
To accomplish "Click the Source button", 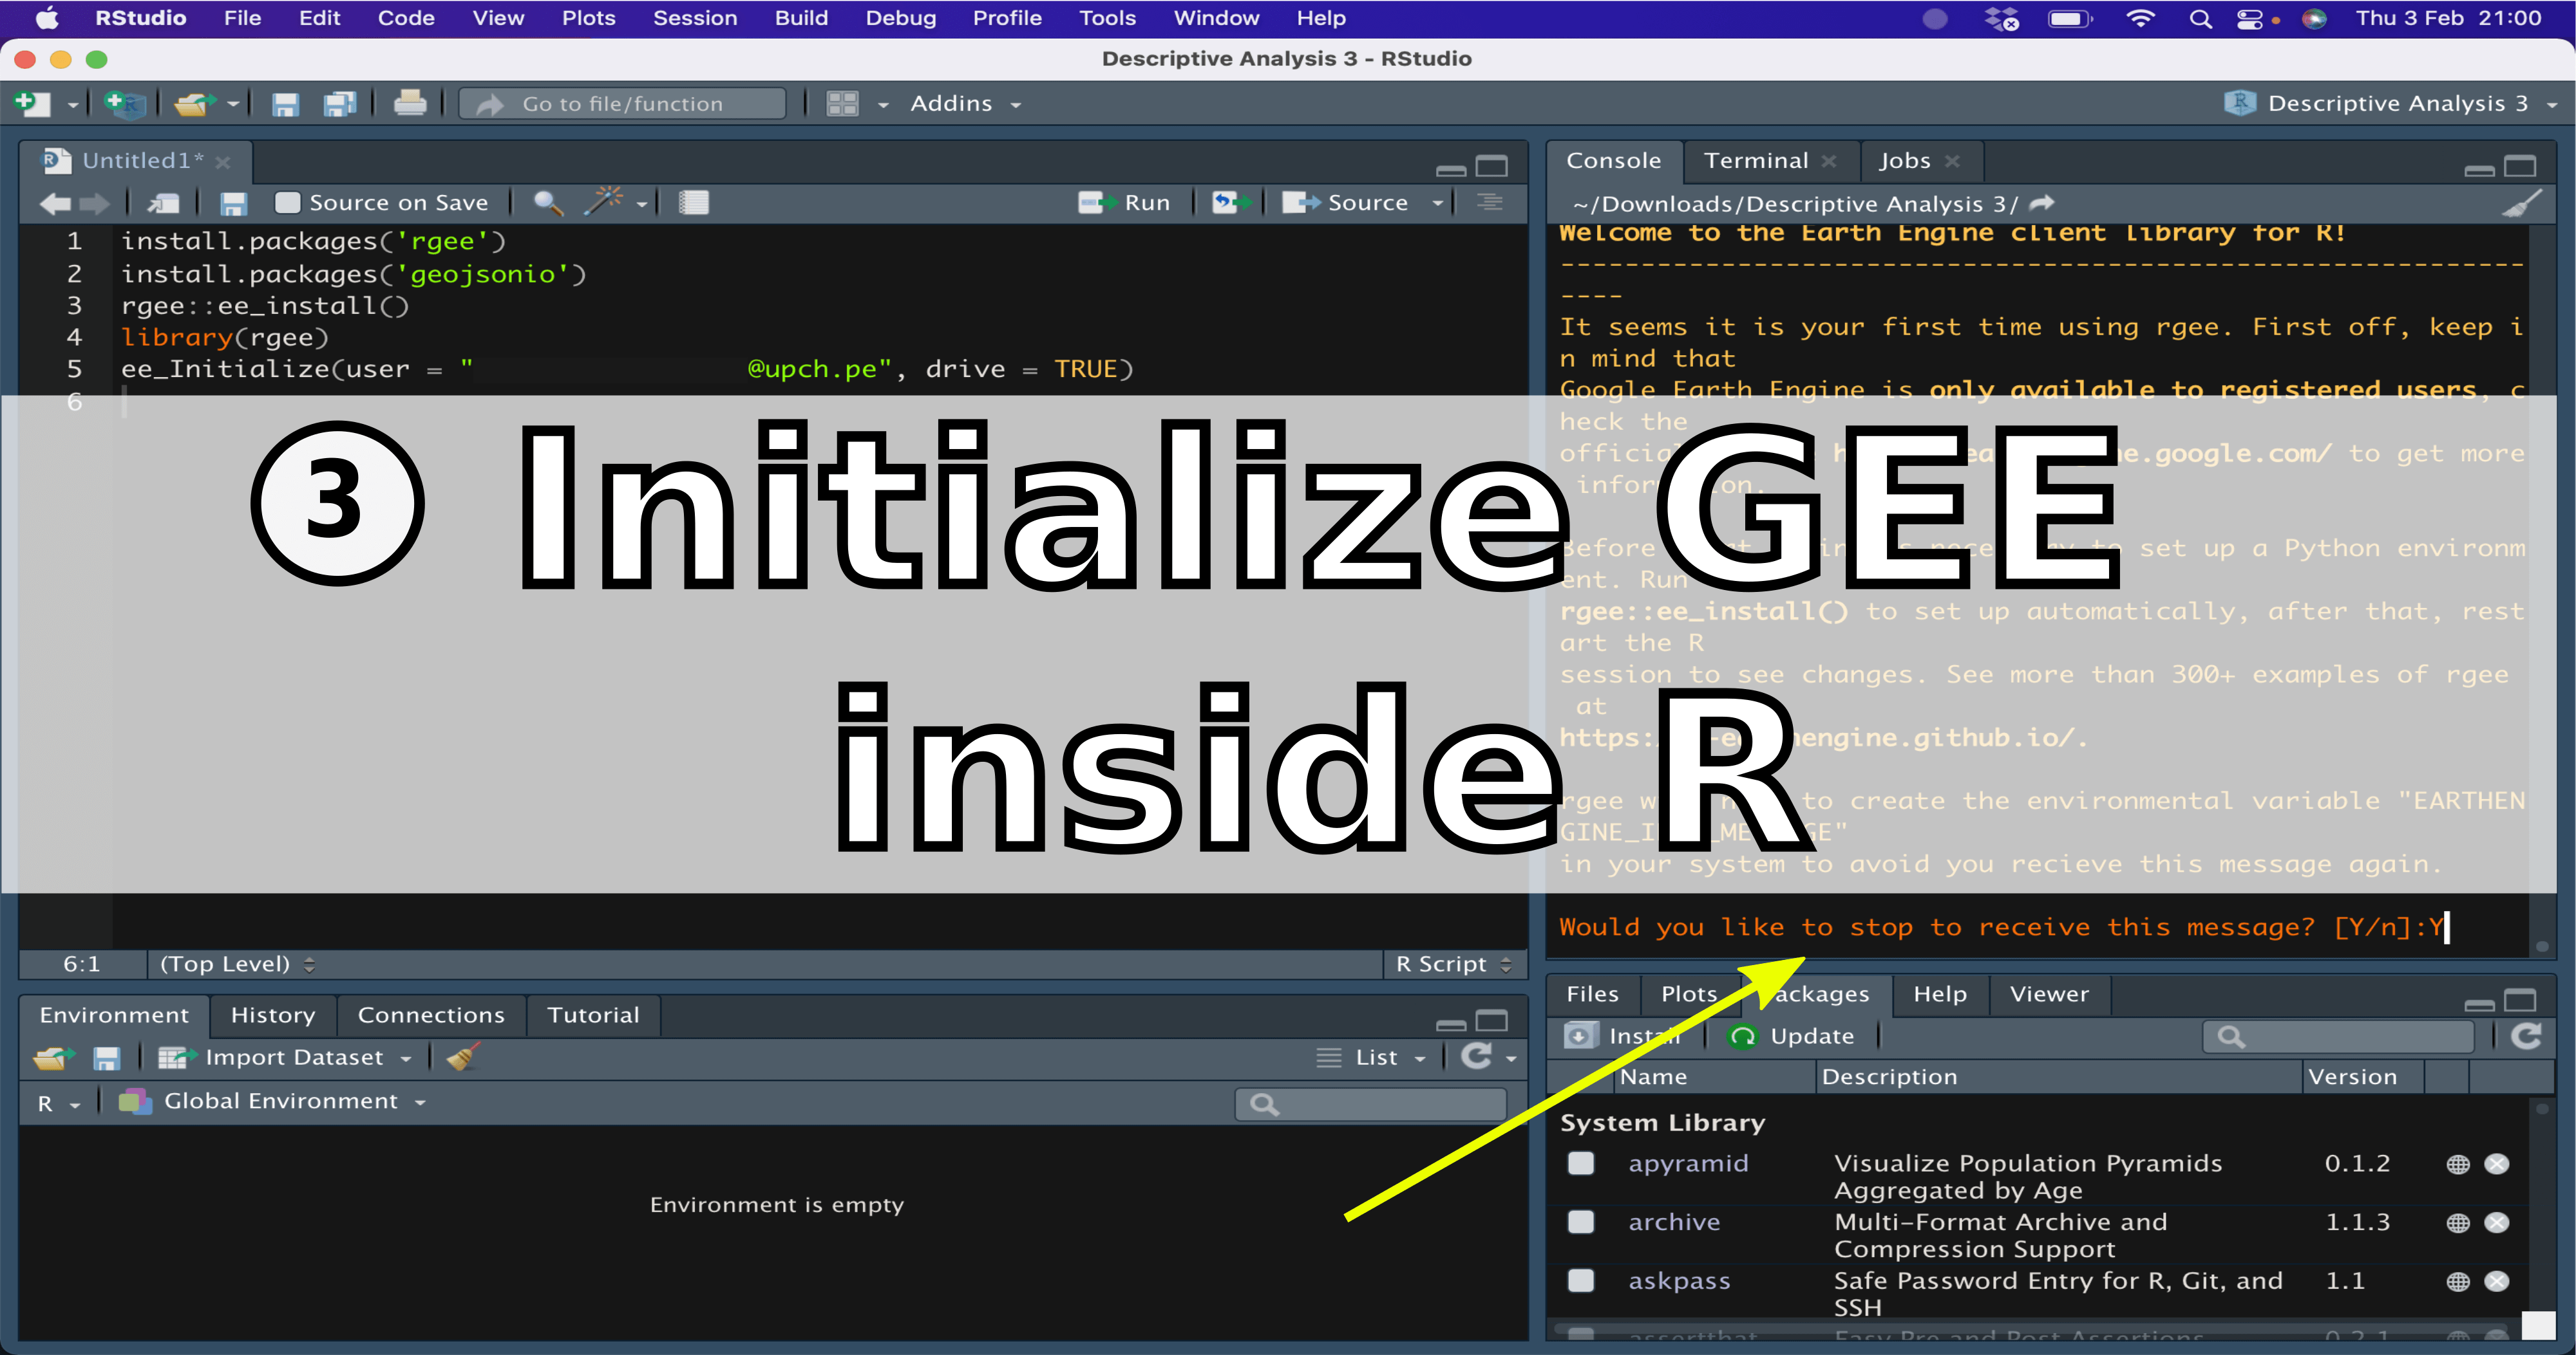I will point(1345,203).
